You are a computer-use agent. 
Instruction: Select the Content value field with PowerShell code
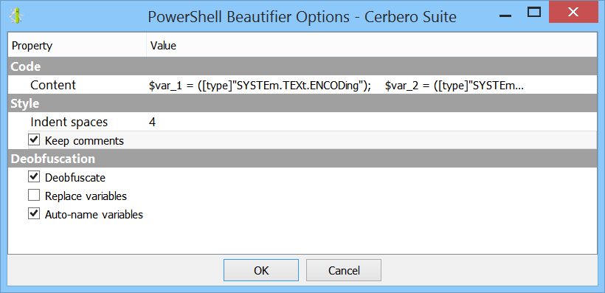coord(372,86)
